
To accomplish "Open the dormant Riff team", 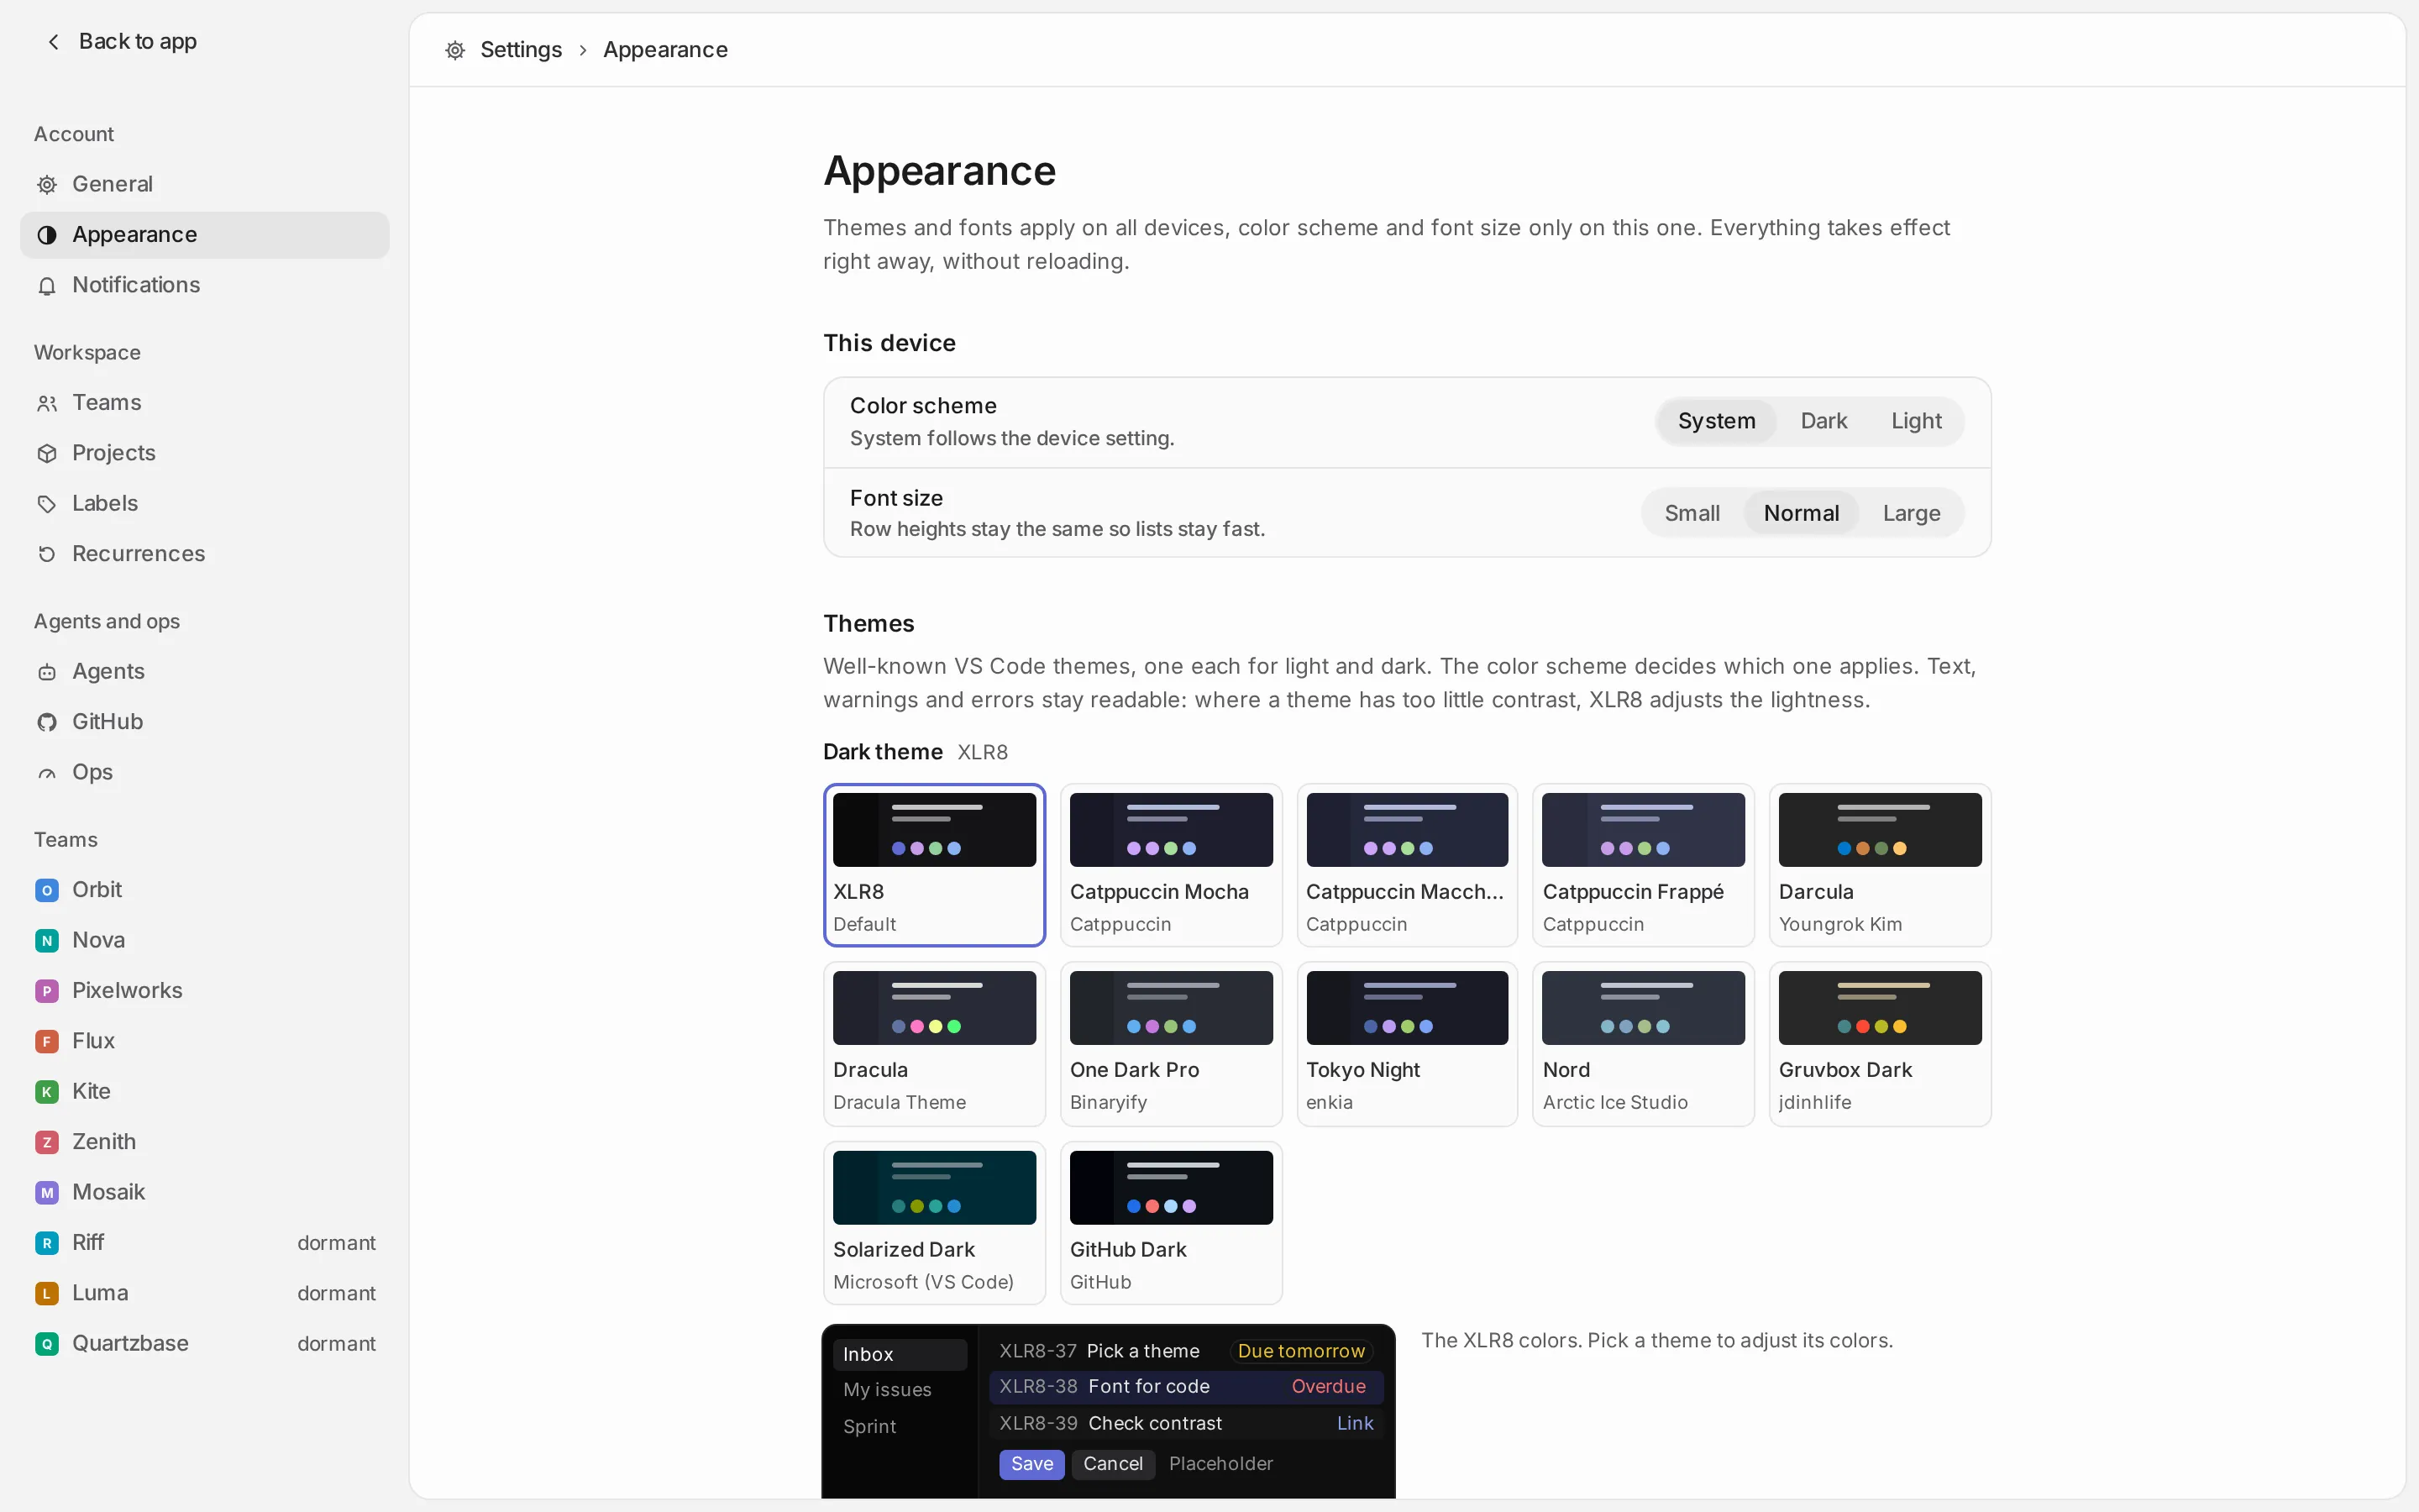I will [205, 1243].
